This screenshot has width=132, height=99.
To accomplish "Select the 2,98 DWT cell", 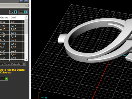I will point(16,58).
